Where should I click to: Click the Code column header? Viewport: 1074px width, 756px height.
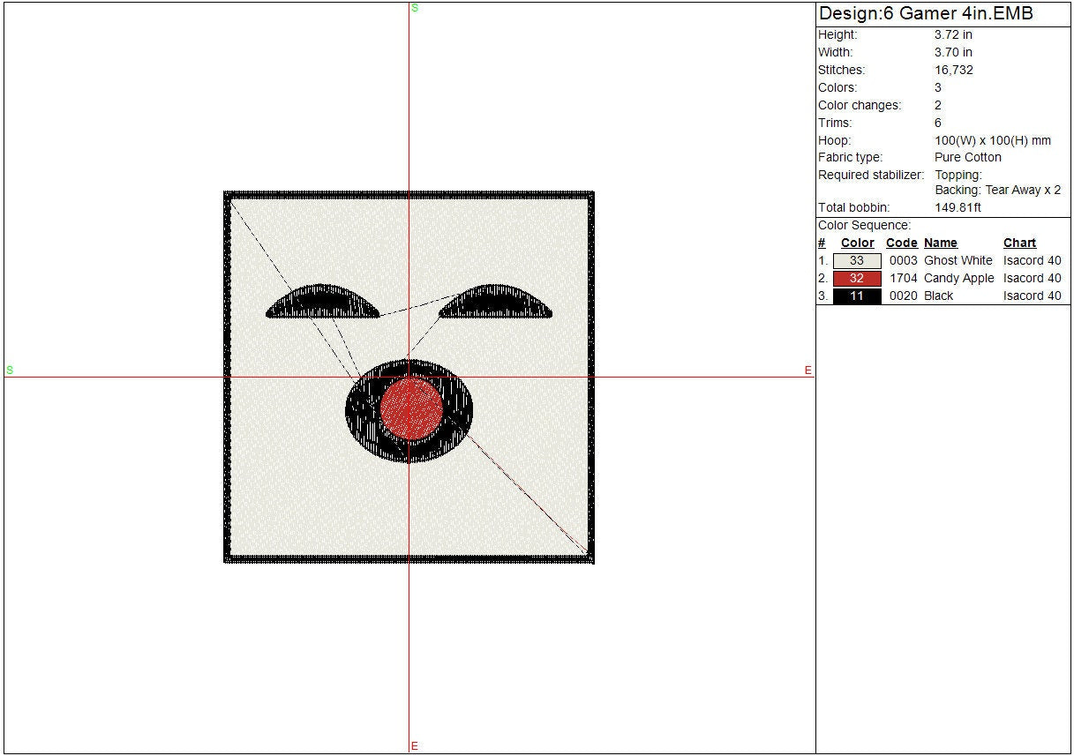click(901, 243)
